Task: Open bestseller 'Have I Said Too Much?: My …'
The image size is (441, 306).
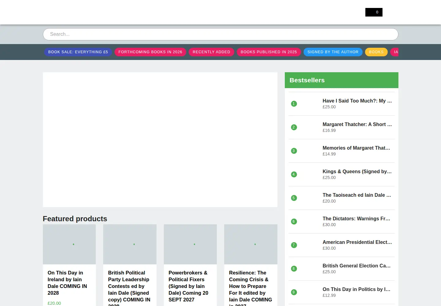Action: (357, 101)
